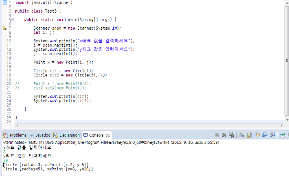Toggle Word Wrap icon in Console toolbar

257,135
